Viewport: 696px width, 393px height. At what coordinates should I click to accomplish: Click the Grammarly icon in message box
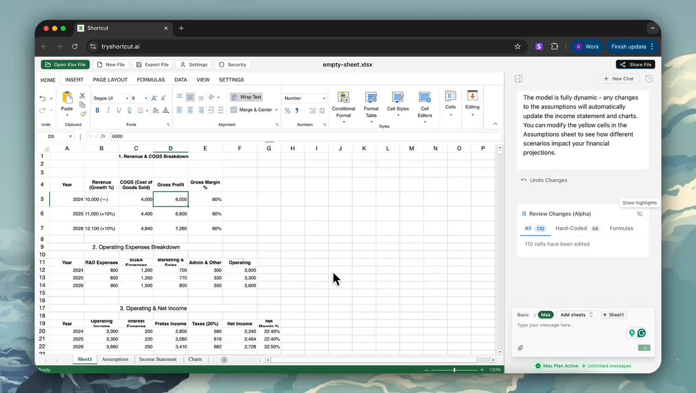[641, 333]
